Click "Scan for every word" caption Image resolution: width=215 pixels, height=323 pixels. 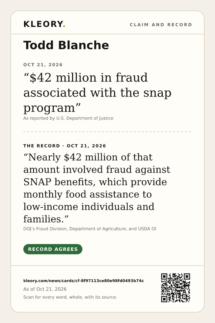point(70,297)
